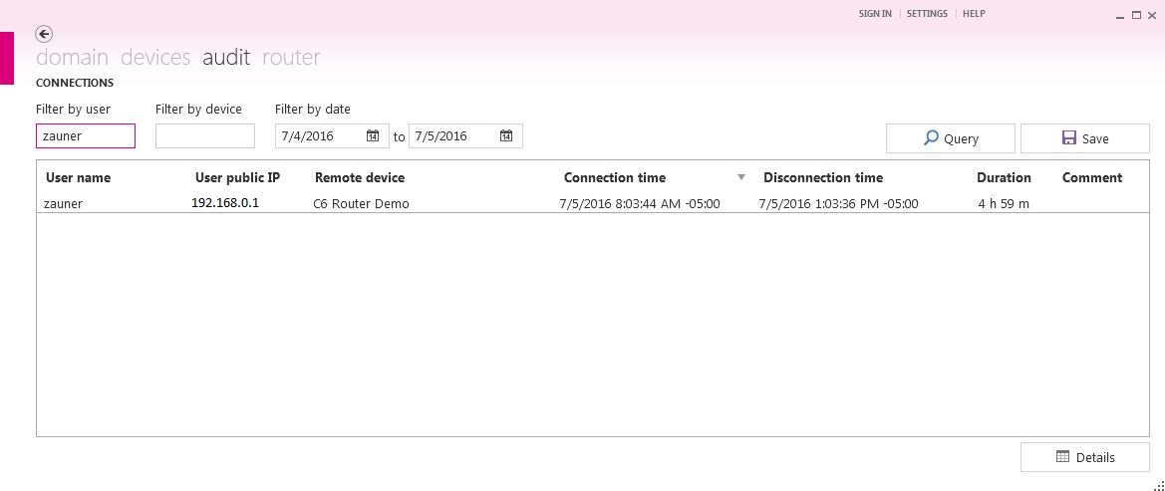1165x491 pixels.
Task: Select the zauner user name cell
Action: click(63, 203)
